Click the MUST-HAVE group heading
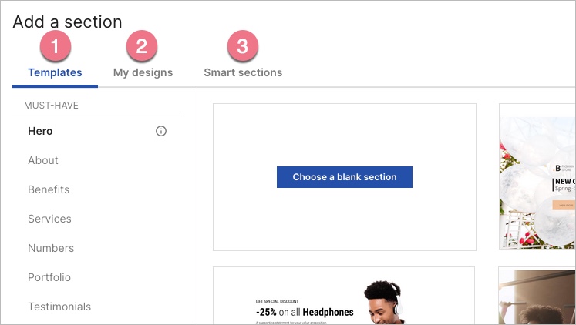Image resolution: width=576 pixels, height=325 pixels. click(x=52, y=106)
